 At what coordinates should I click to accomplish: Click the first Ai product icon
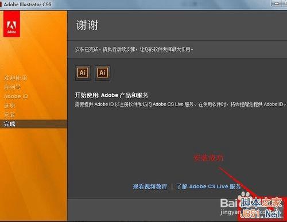(83, 73)
